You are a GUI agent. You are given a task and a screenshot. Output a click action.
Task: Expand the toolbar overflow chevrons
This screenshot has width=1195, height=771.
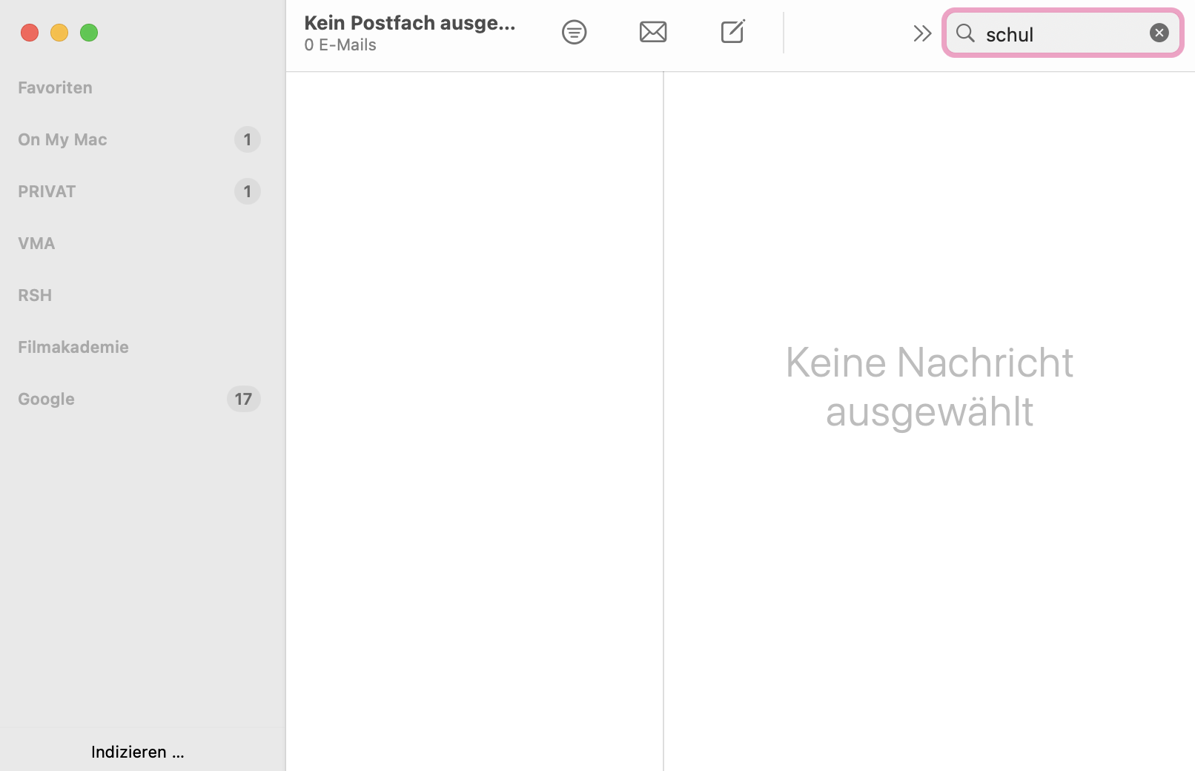click(921, 33)
